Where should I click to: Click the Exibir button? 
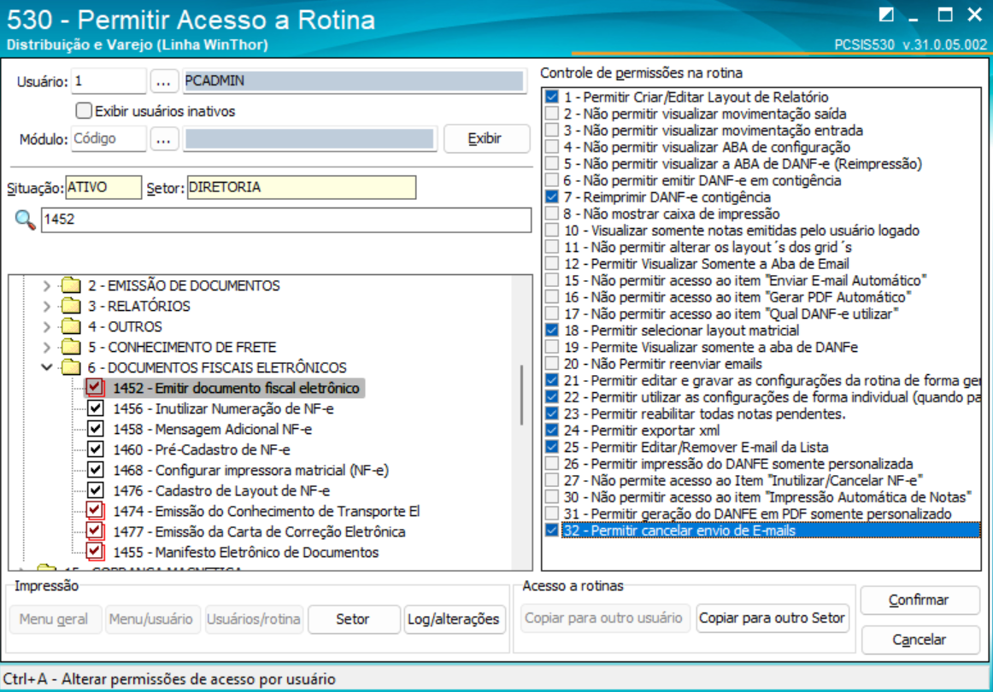[485, 138]
